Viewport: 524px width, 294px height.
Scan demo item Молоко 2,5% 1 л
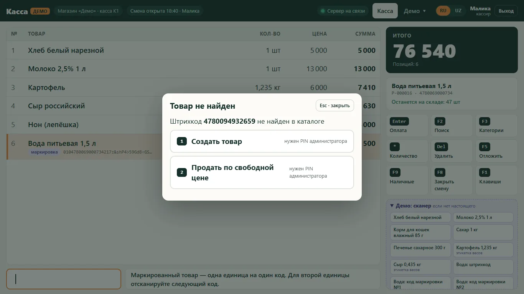[483, 217]
